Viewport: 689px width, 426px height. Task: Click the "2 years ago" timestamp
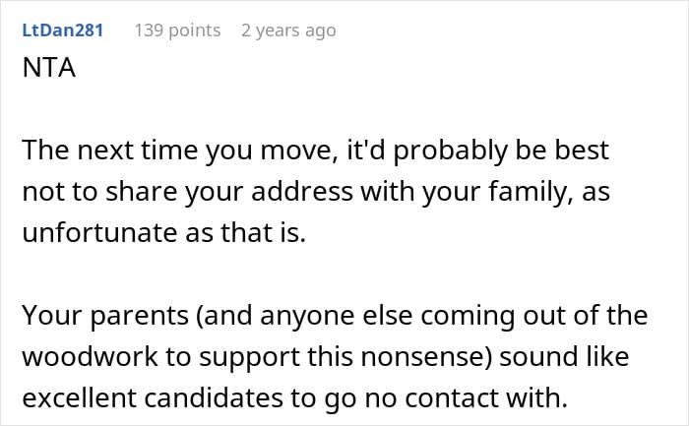pyautogui.click(x=288, y=30)
